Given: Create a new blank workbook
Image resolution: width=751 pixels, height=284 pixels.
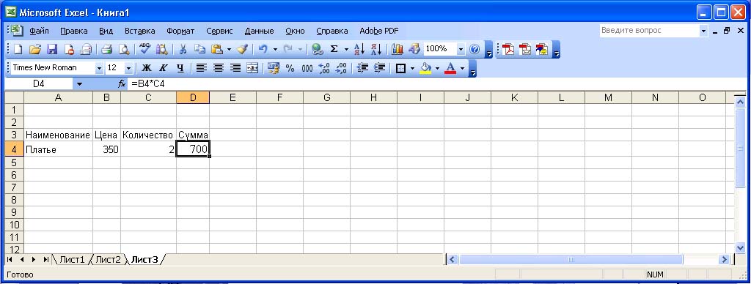Looking at the screenshot, I should pos(18,49).
